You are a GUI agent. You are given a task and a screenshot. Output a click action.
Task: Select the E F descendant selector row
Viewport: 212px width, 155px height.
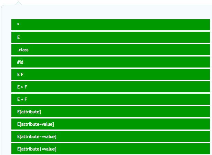pos(110,74)
